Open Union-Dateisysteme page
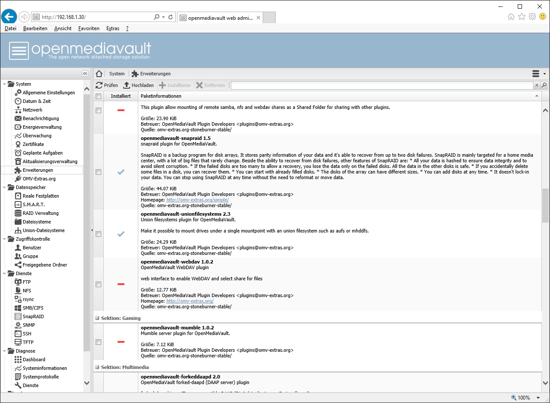Viewport: 550px width, 403px height. (44, 230)
